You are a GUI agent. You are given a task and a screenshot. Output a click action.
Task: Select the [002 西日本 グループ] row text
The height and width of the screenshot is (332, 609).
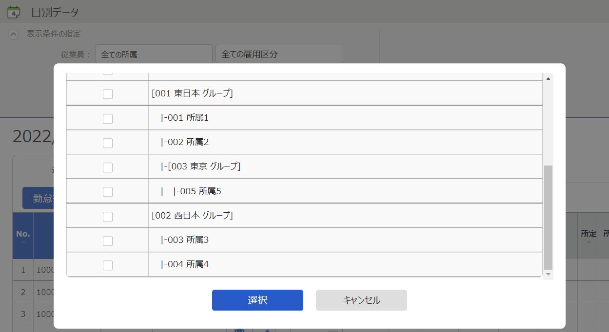click(x=192, y=215)
